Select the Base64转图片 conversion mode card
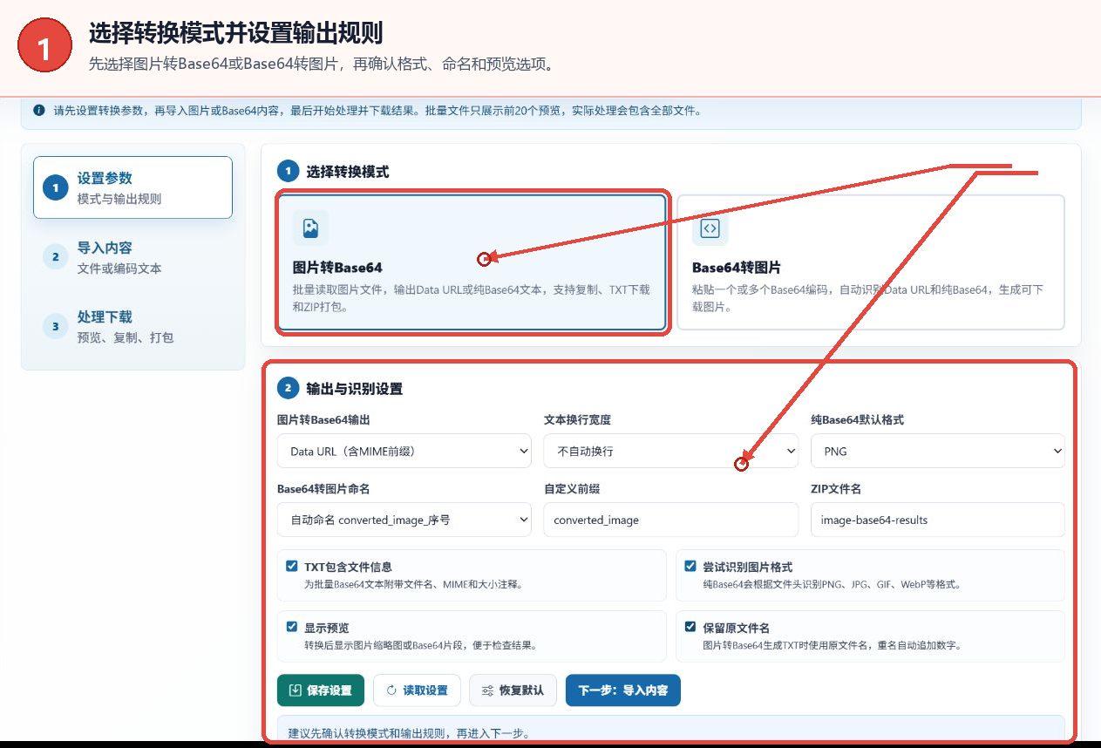This screenshot has height=748, width=1101. pos(871,262)
